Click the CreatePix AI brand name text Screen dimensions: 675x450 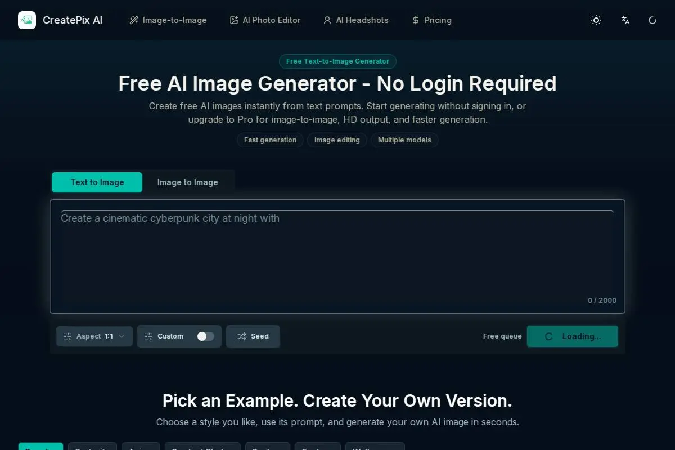pos(73,20)
